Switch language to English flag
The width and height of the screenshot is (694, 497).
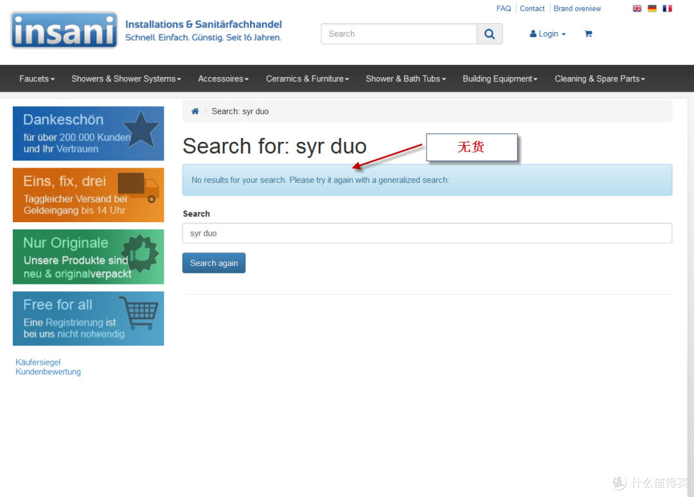637,8
